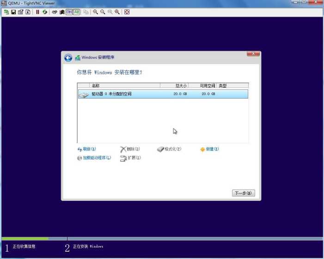Image resolution: width=324 pixels, height=259 pixels.
Task: Click the Zoom in magnifier icon
Action: pyautogui.click(x=96, y=12)
